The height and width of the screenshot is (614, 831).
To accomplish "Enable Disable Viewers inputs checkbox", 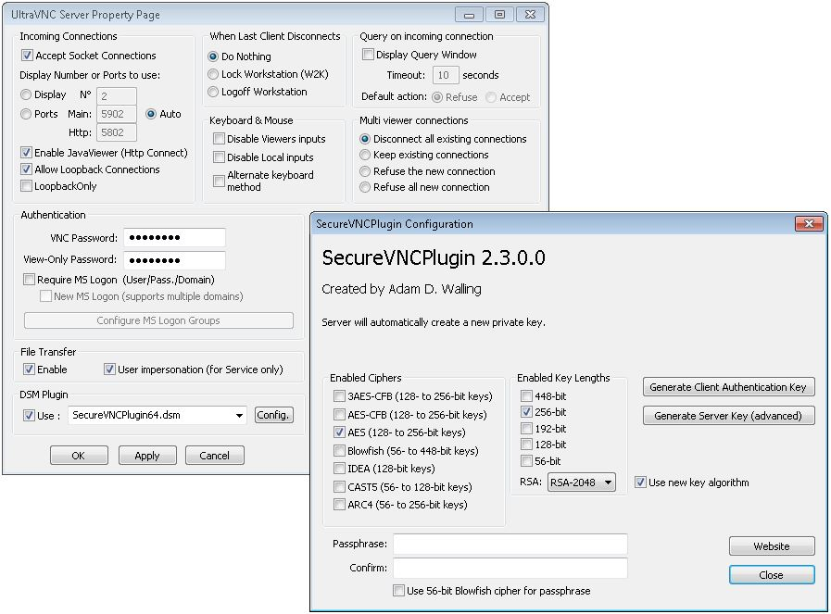I will pos(219,139).
